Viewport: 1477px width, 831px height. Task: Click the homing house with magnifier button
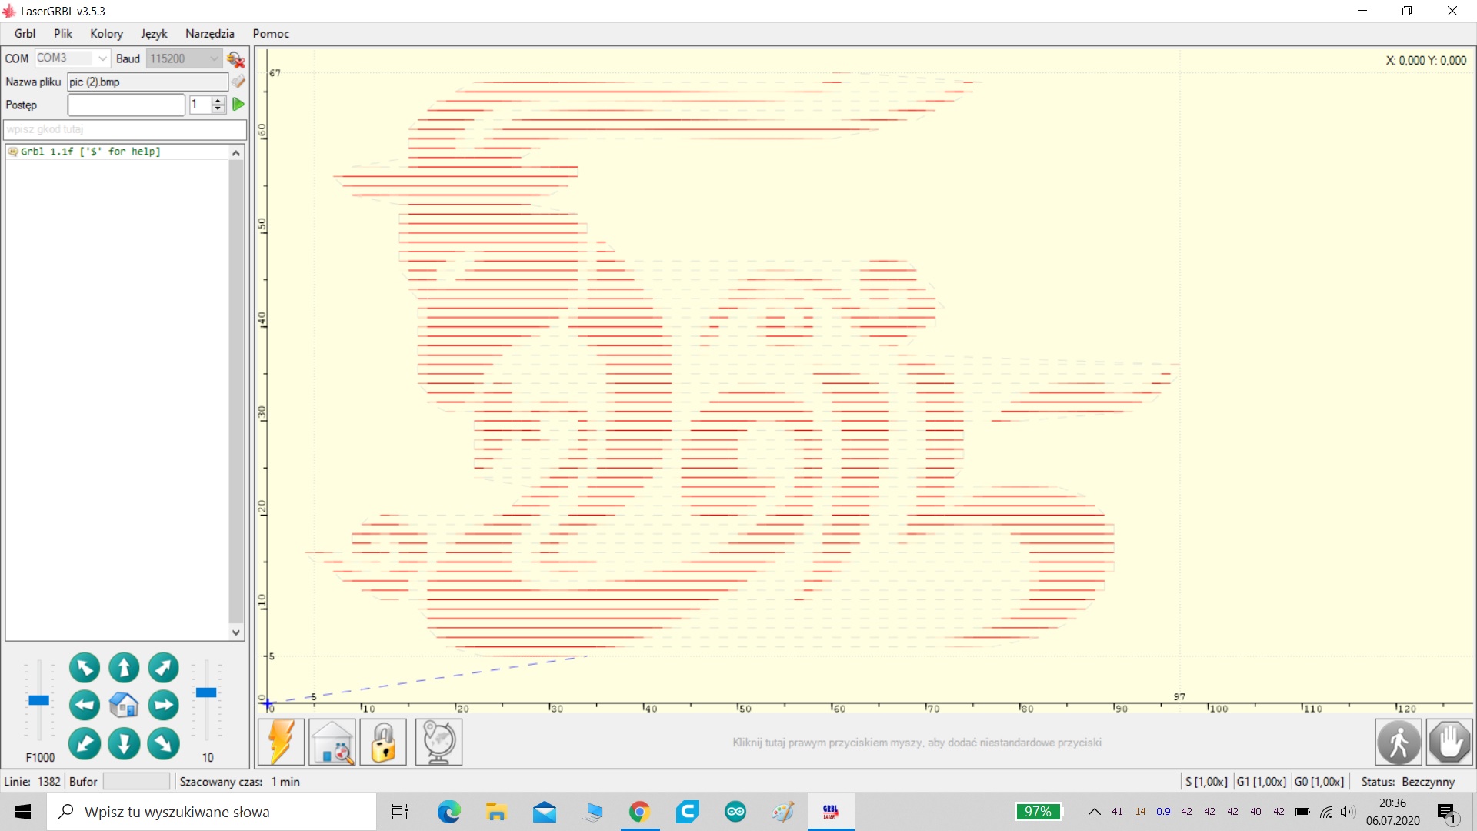332,742
